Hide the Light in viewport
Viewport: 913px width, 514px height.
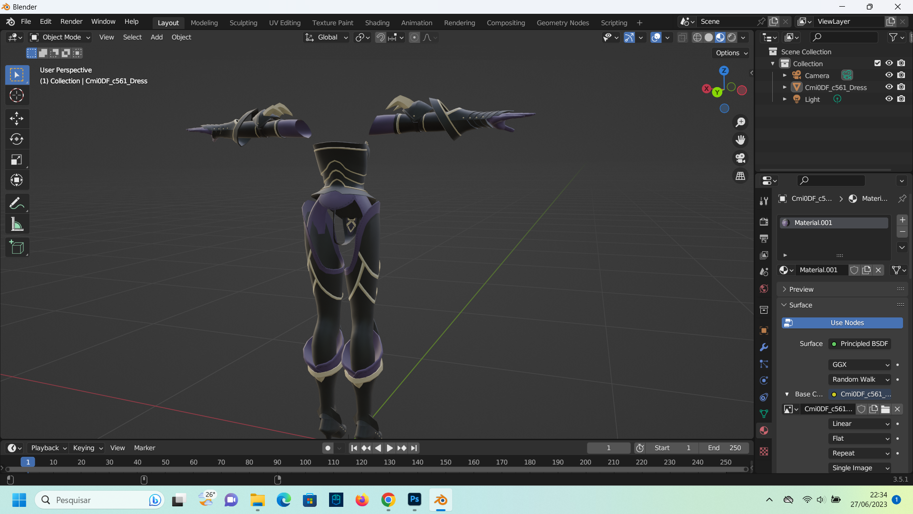coord(889,99)
